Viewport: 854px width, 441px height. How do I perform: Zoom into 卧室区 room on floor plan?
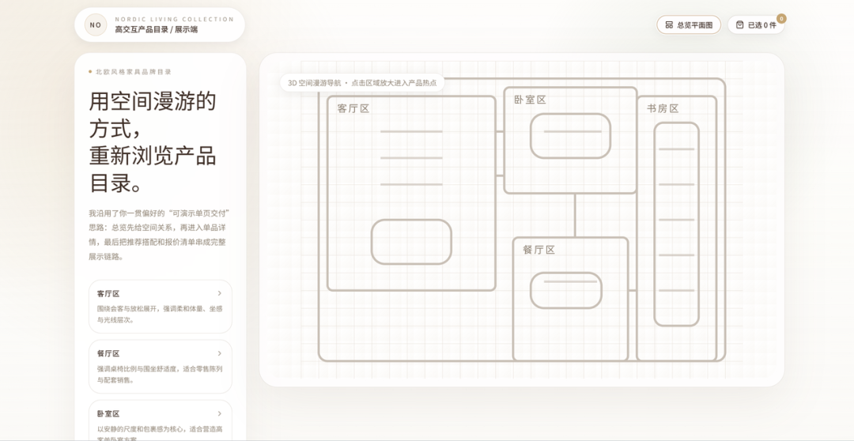[570, 141]
